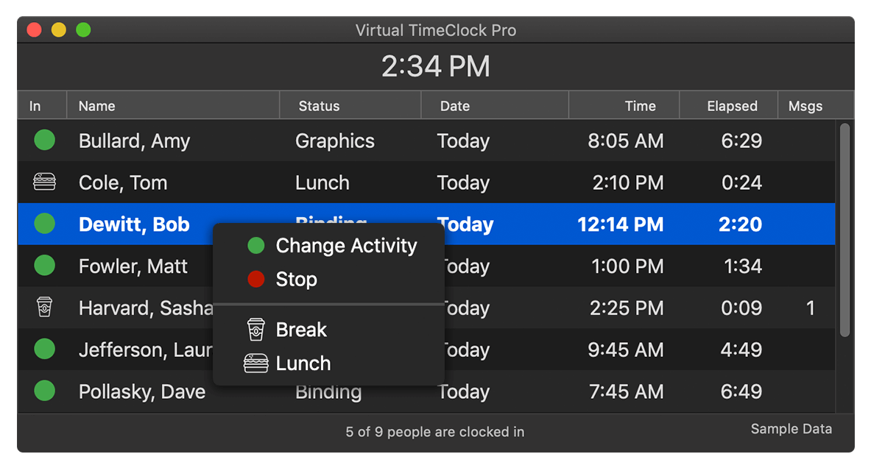The height and width of the screenshot is (468, 871).
Task: Click Bob Dewitt's green status indicator
Action: (44, 224)
